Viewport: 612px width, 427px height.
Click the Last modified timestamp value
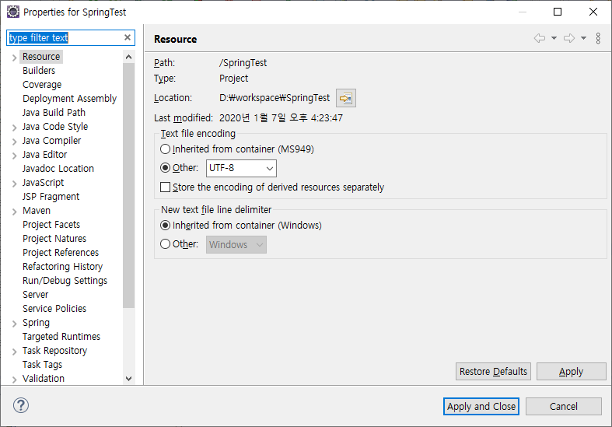coord(281,118)
